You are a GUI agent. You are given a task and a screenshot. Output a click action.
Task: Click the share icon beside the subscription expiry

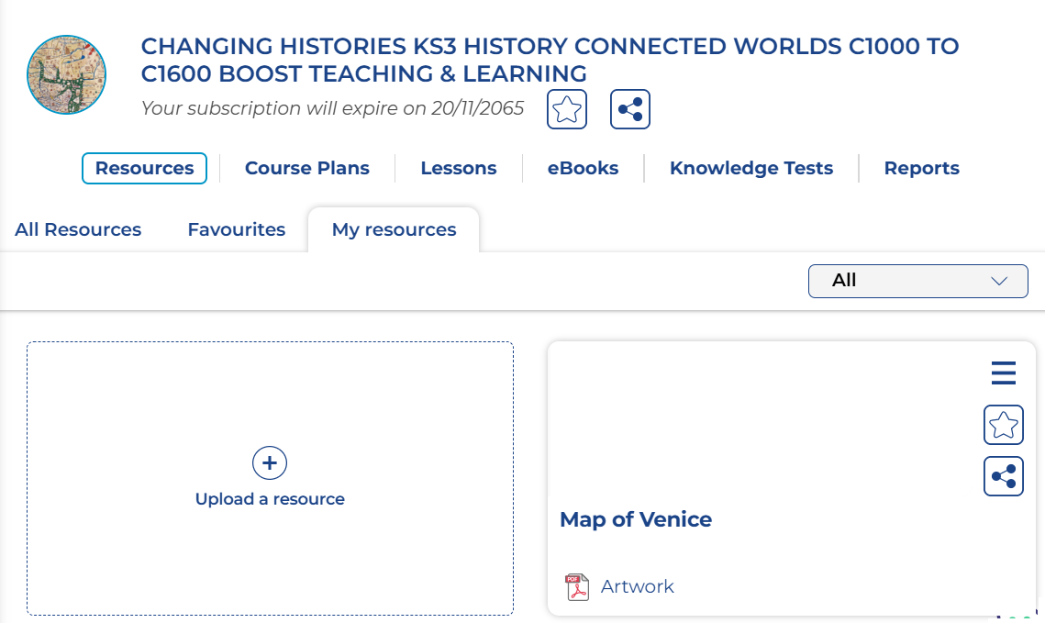(630, 110)
